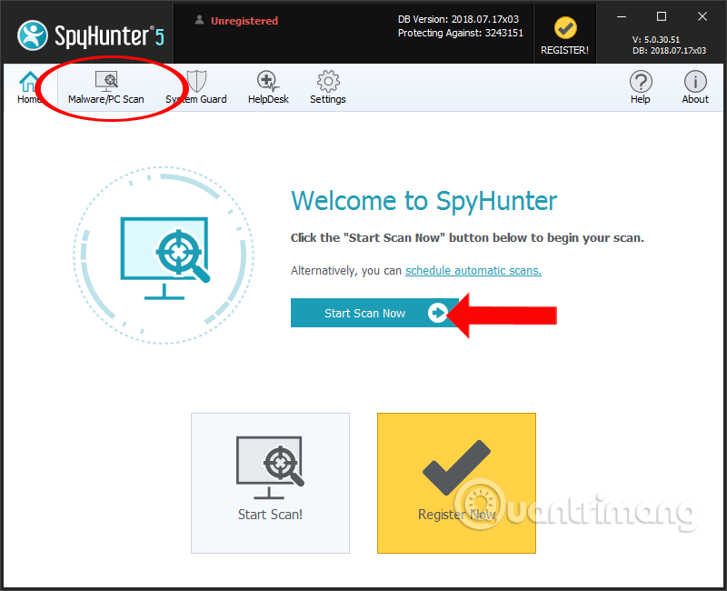Select the Start Scan! tile
Viewport: 727px width, 591px height.
tap(270, 483)
